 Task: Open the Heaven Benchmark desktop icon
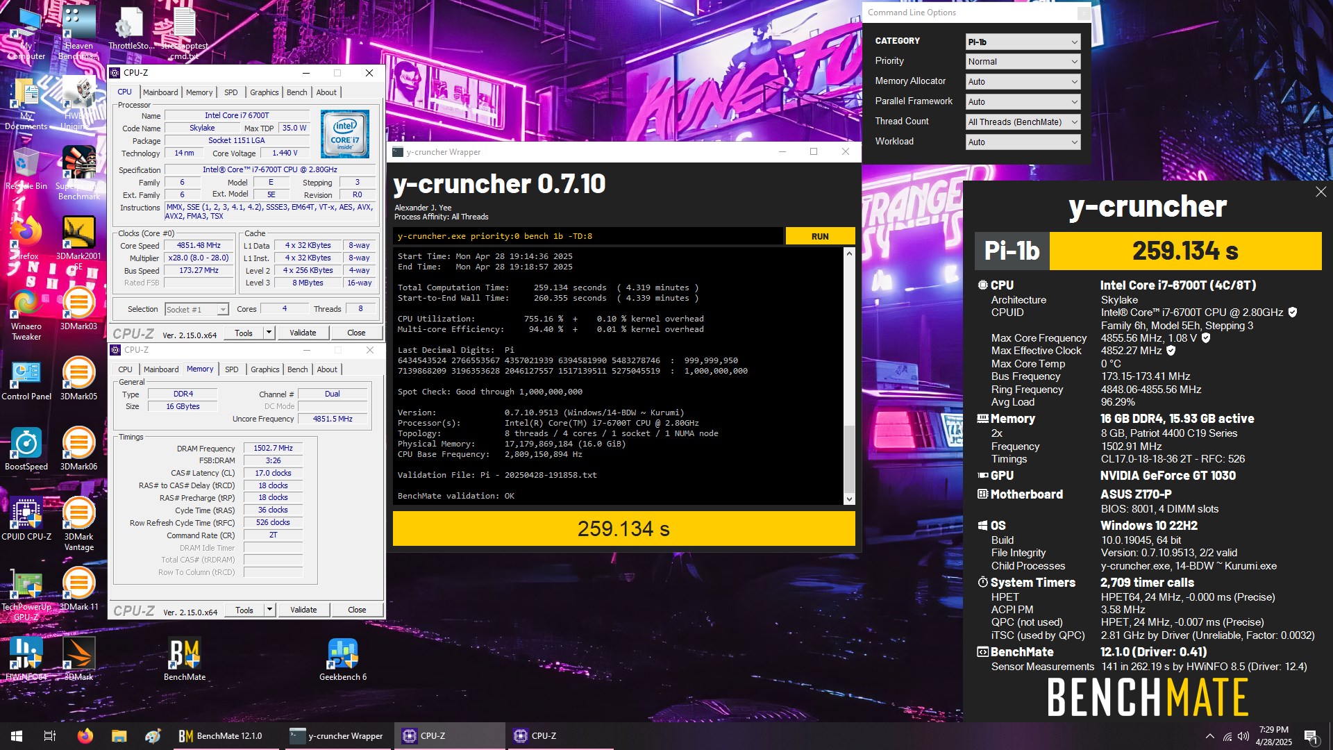point(78,33)
